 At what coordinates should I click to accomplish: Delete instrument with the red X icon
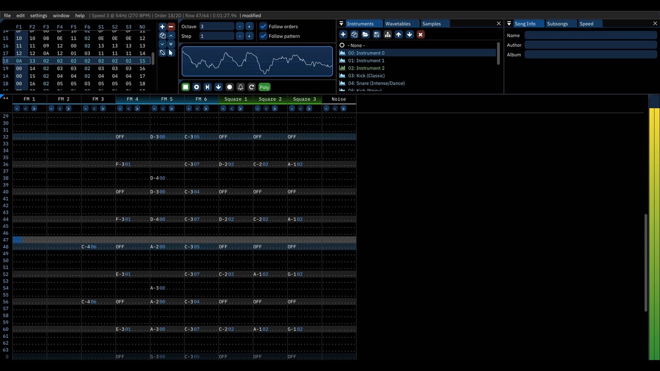pyautogui.click(x=420, y=35)
